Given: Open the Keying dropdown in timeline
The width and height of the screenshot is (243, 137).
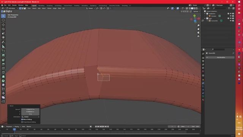Looking at the screenshot, I should 17,127.
